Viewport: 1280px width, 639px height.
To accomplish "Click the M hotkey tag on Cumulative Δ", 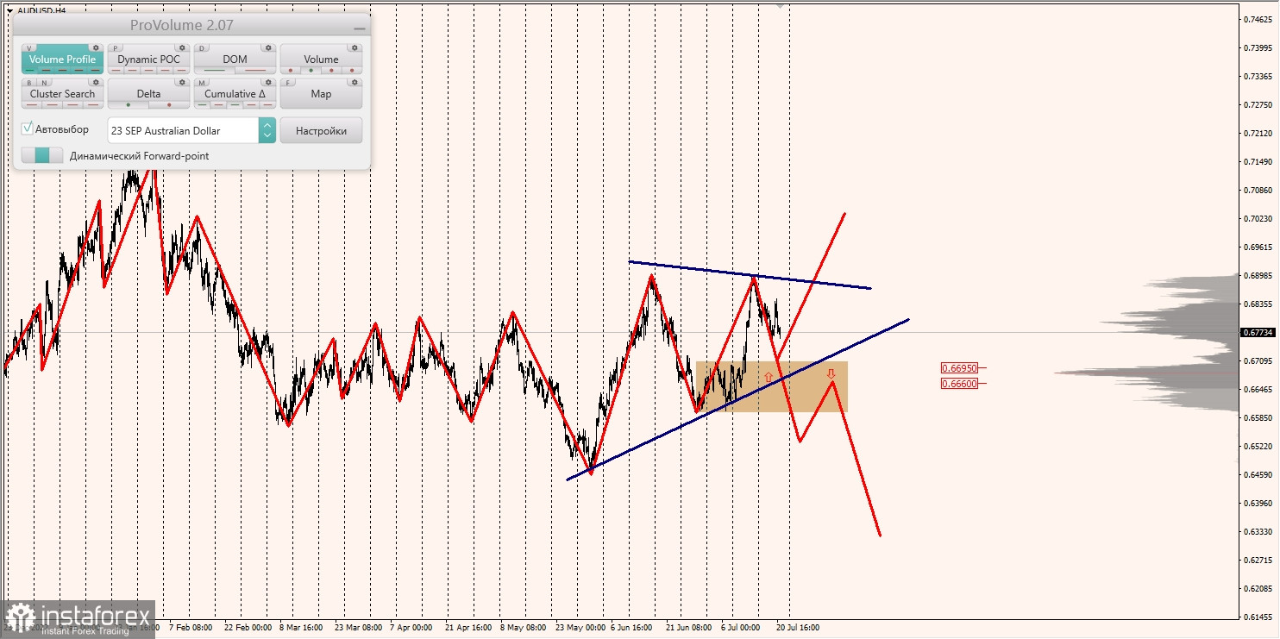I will click(202, 83).
